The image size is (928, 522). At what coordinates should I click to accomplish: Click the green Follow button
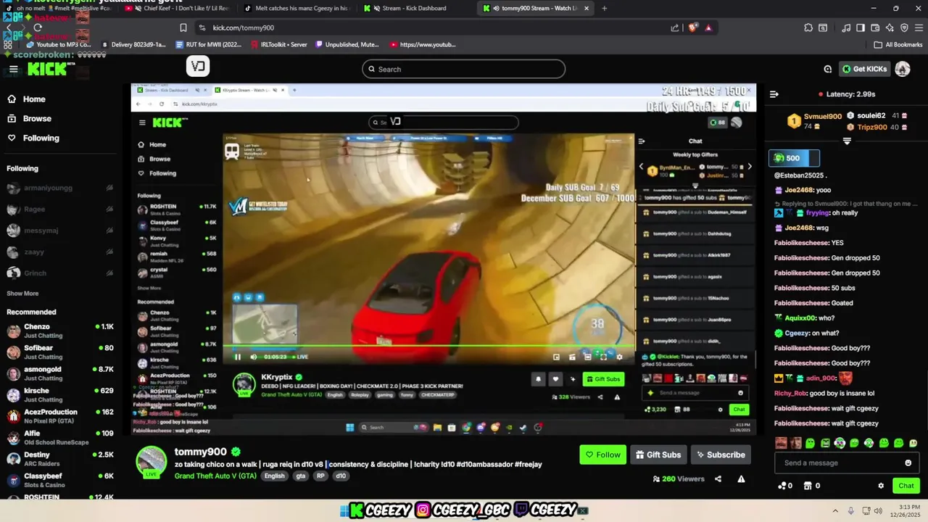pos(603,455)
